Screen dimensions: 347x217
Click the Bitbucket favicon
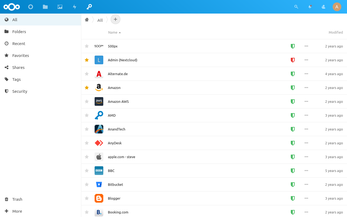99,184
